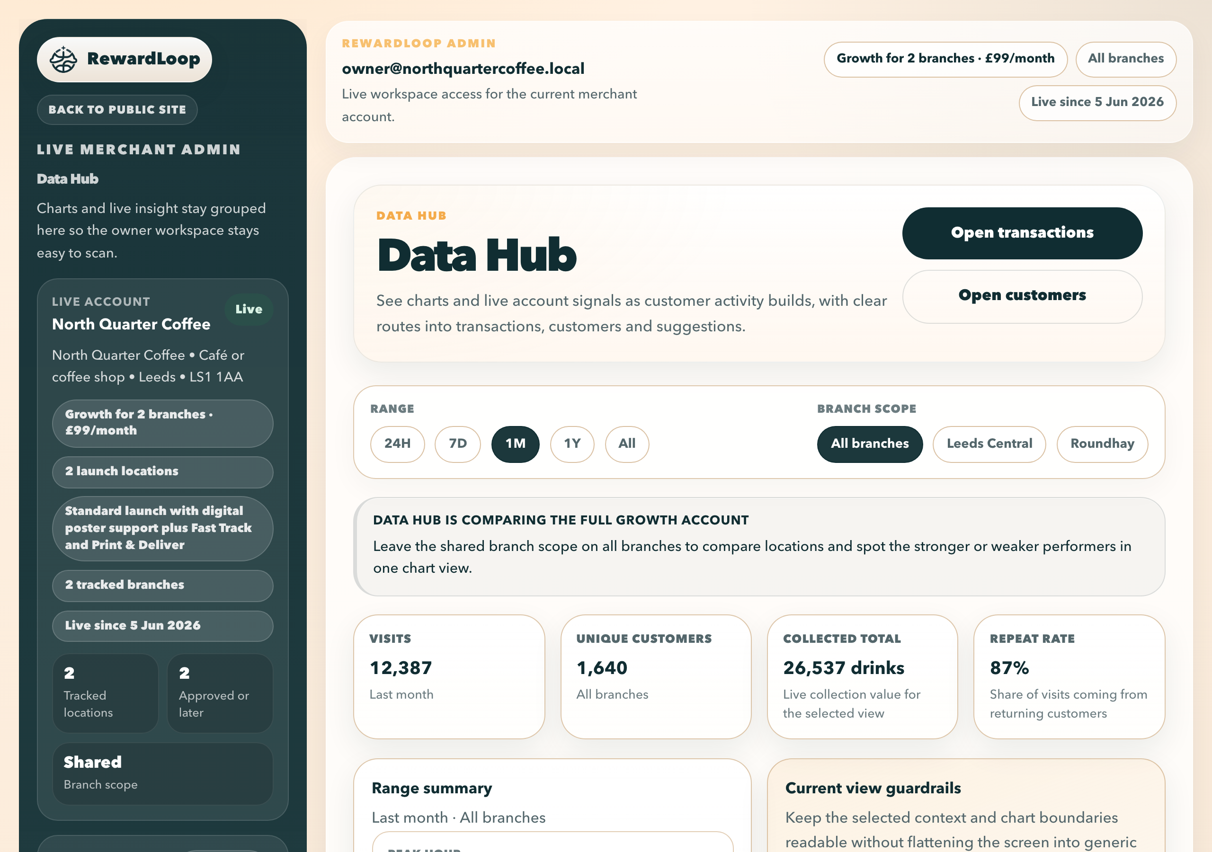1212x852 pixels.
Task: Select the 24H range
Action: 398,444
